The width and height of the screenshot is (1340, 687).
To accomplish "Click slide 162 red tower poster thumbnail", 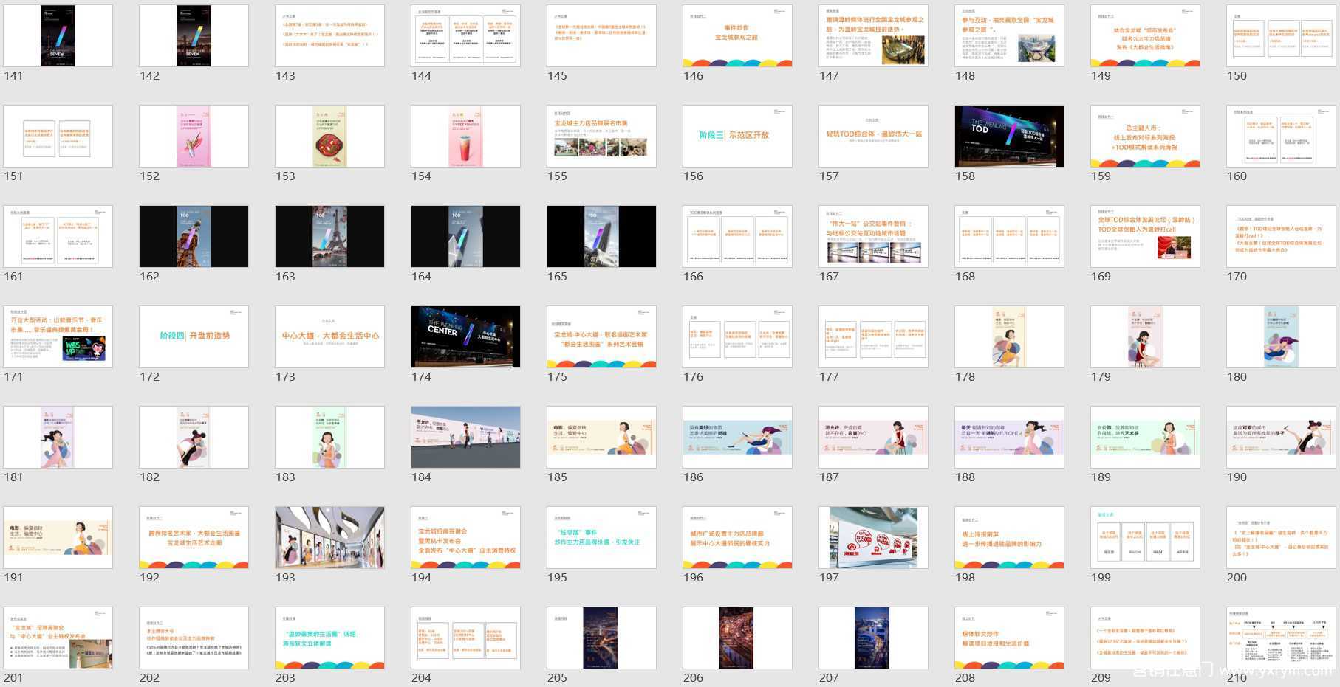I will pos(194,237).
